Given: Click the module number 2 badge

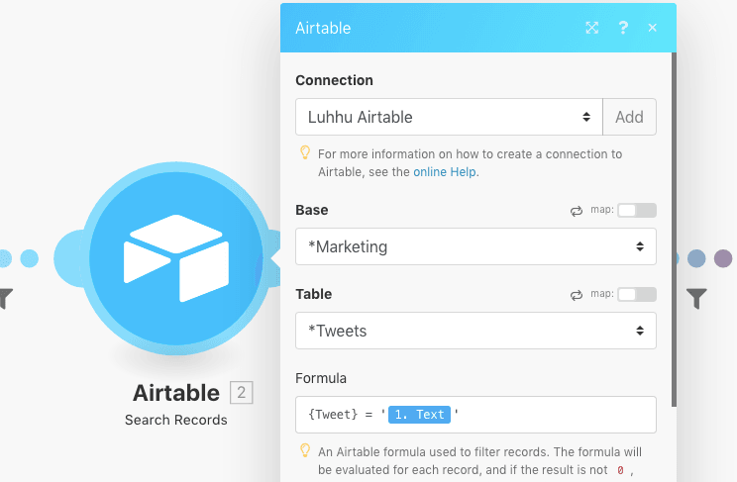Looking at the screenshot, I should tap(241, 393).
